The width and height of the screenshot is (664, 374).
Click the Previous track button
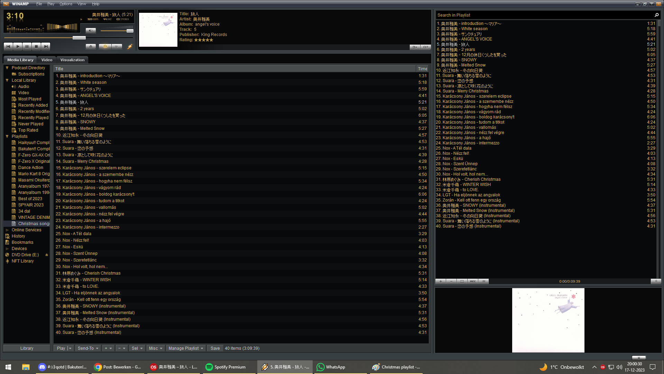point(8,46)
